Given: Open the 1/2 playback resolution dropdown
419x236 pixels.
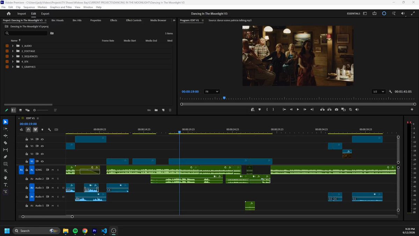Looking at the screenshot, I should pyautogui.click(x=378, y=91).
